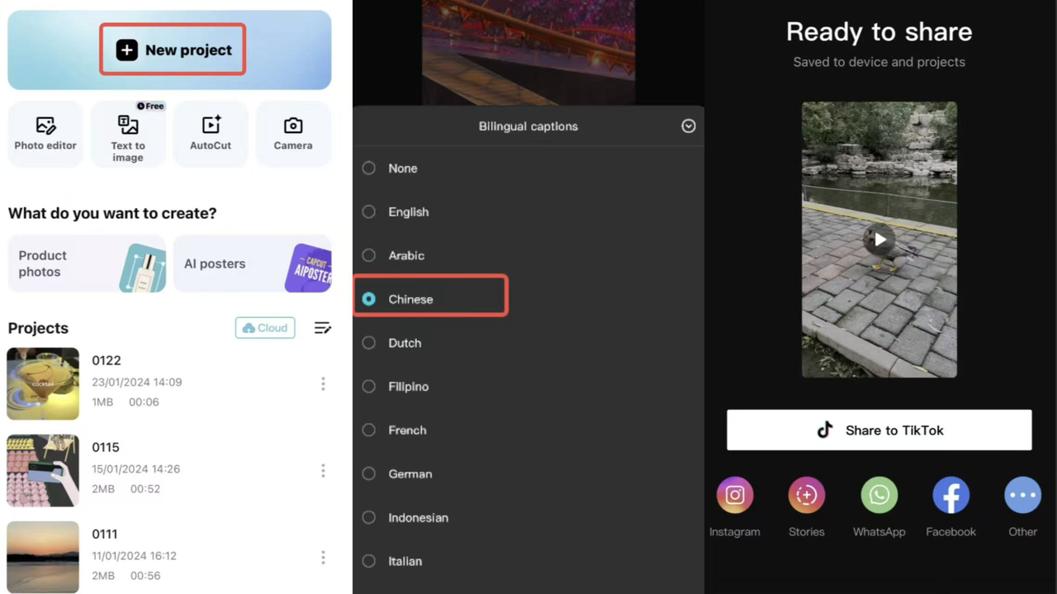This screenshot has height=594, width=1057.
Task: Share video to Instagram Stories
Action: (x=807, y=496)
